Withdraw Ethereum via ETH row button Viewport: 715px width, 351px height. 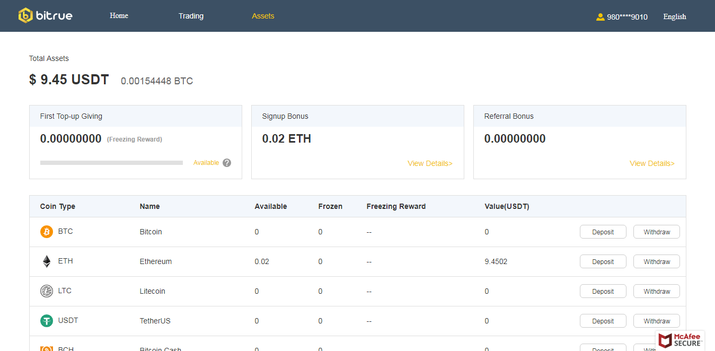pyautogui.click(x=657, y=261)
